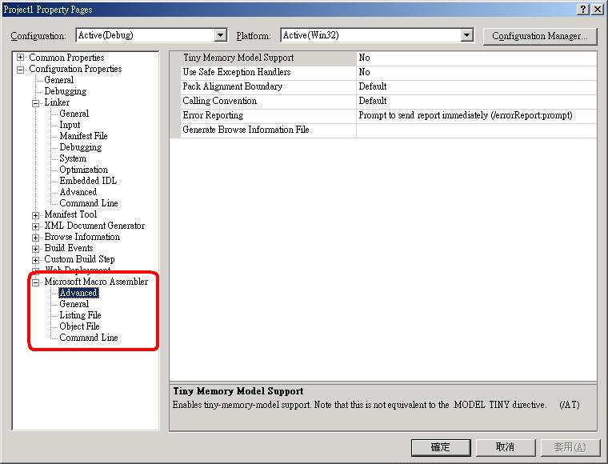
Task: Select Listing File under Macro Assembler
Action: [80, 315]
